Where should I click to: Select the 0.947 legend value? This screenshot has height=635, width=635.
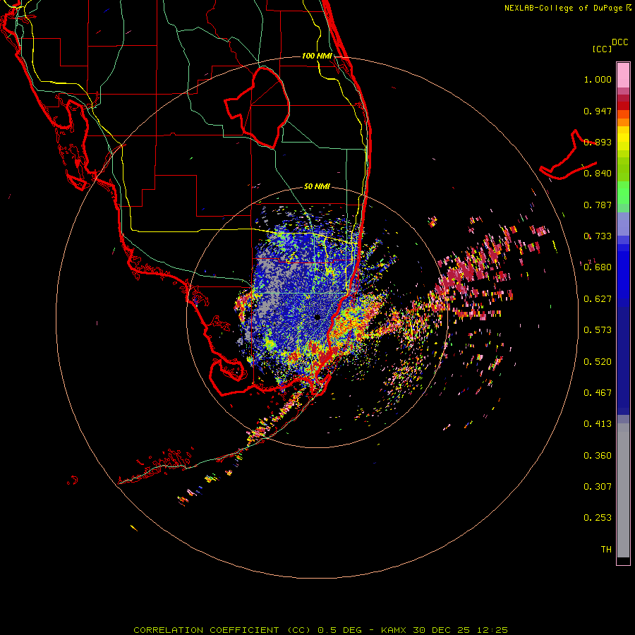coord(598,111)
